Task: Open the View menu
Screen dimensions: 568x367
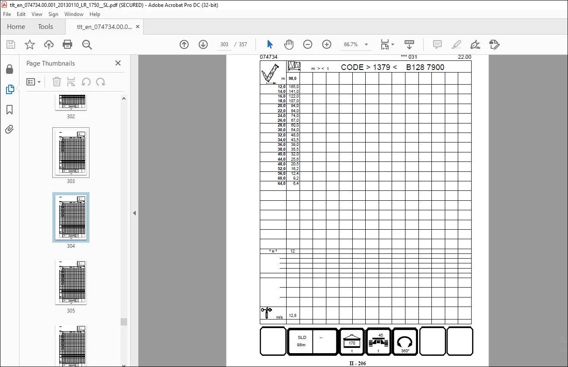Action: point(37,14)
